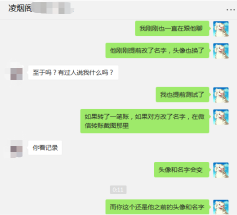Image resolution: width=237 pixels, height=215 pixels.
Task: Click tiger avatar beside 如果转了一笔账 message
Action: 221,117
